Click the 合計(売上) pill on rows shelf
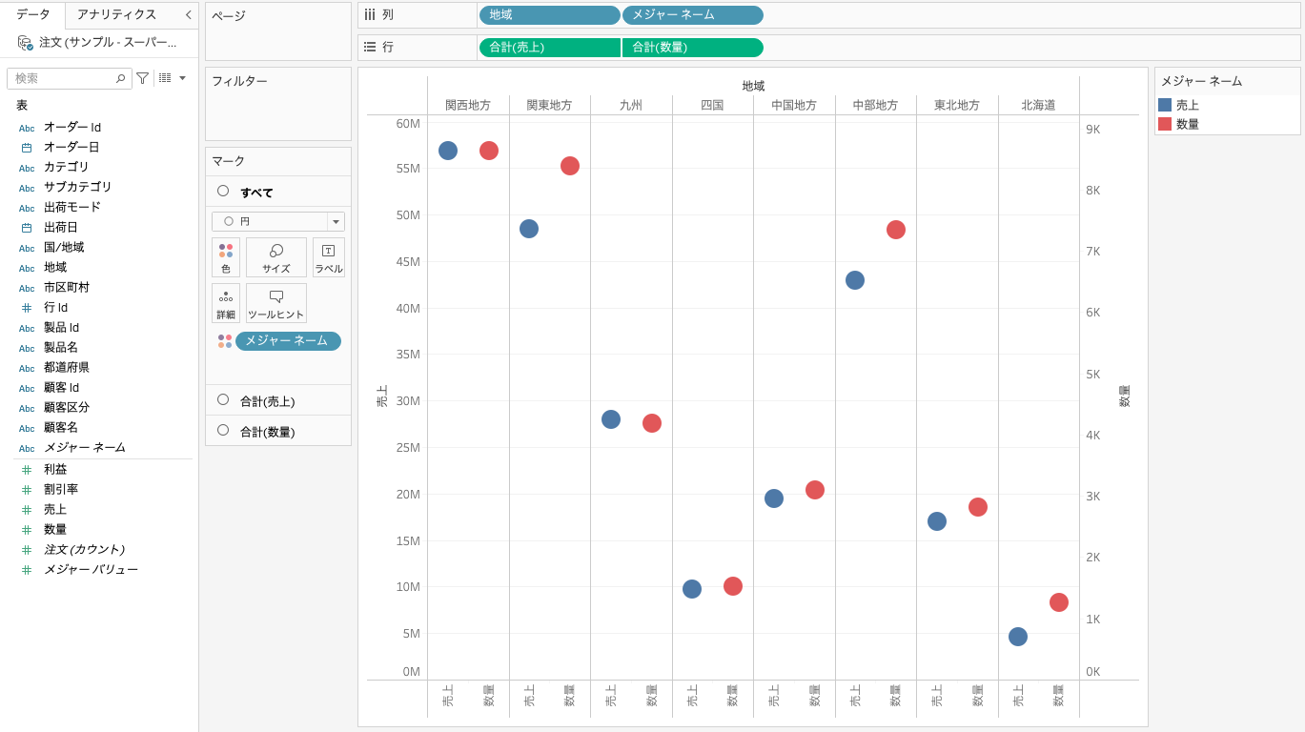Image resolution: width=1305 pixels, height=732 pixels. pyautogui.click(x=549, y=48)
